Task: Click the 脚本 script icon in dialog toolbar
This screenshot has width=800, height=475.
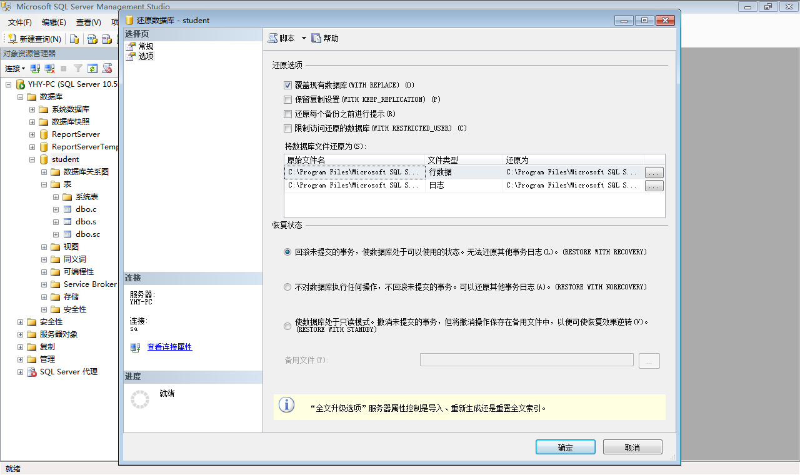Action: pos(272,38)
